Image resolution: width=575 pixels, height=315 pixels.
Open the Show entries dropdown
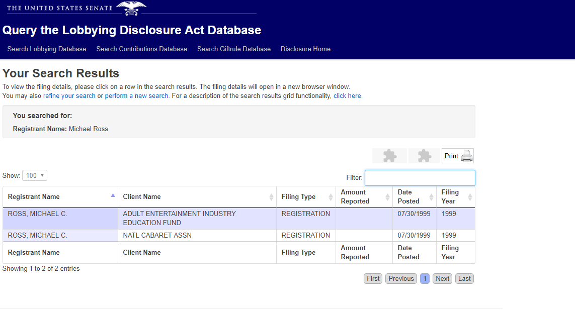(x=35, y=175)
